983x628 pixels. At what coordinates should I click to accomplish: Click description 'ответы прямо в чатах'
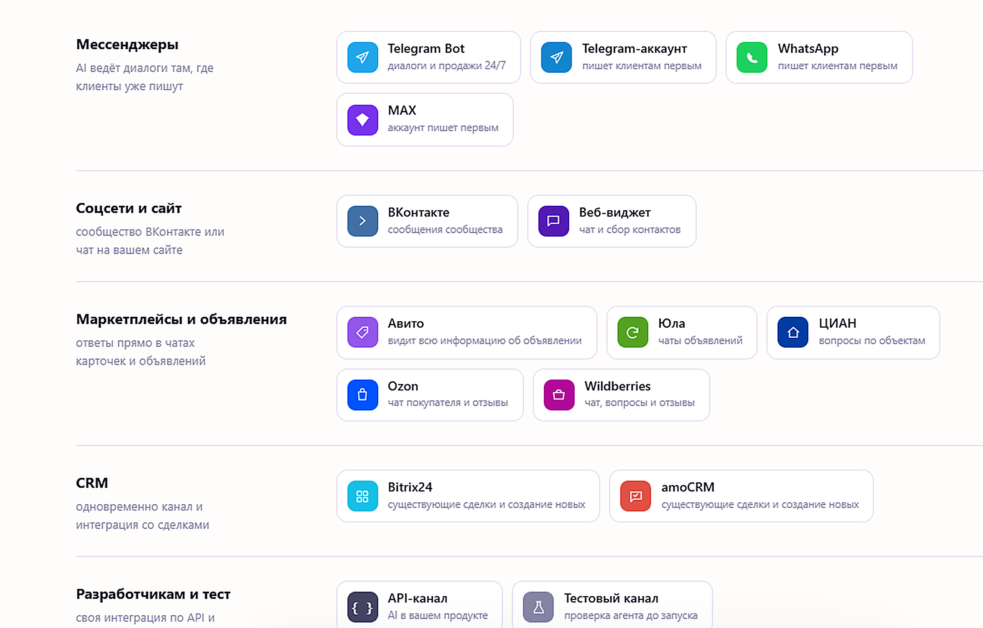[135, 343]
